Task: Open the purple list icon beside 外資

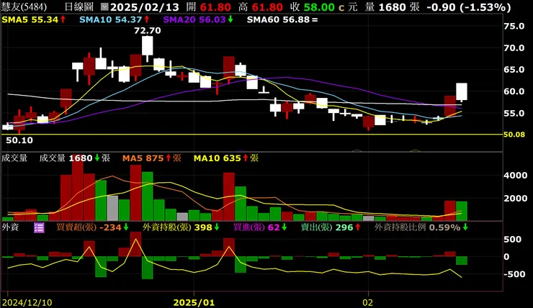Action: click(x=39, y=227)
